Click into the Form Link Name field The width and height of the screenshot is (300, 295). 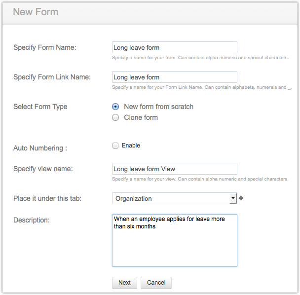tap(175, 77)
